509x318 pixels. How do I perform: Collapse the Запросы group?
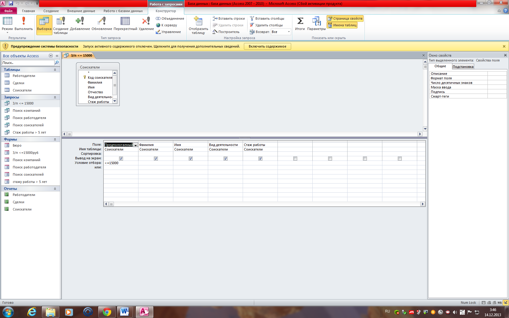(55, 97)
